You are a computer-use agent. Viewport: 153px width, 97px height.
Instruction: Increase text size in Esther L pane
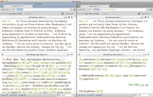143,17
